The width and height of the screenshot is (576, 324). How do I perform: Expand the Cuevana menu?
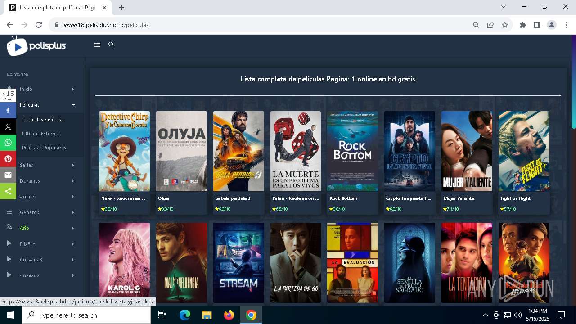pos(42,275)
